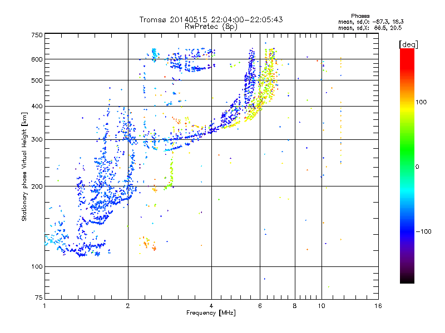Click the x-axis tick label '8'

point(295,306)
